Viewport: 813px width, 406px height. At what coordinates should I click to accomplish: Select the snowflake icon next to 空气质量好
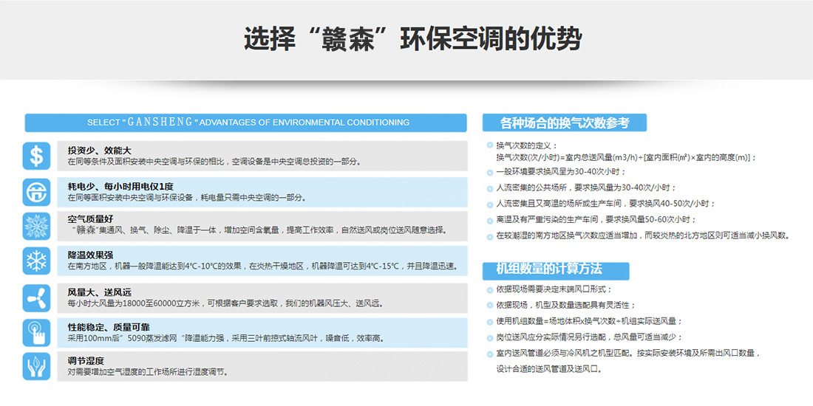(36, 226)
